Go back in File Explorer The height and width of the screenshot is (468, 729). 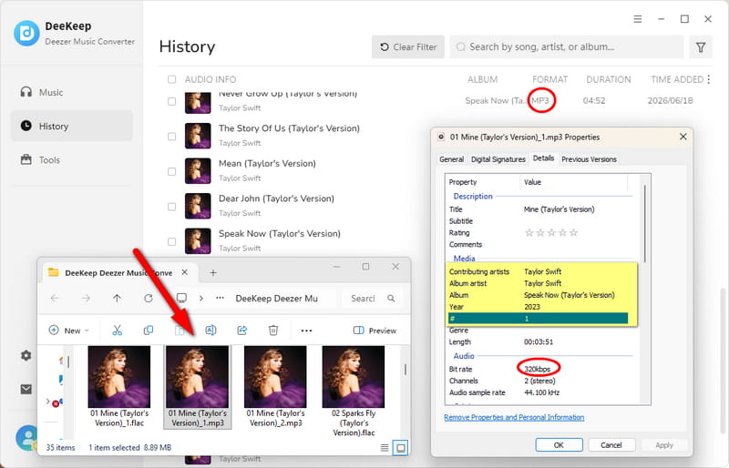tap(55, 299)
